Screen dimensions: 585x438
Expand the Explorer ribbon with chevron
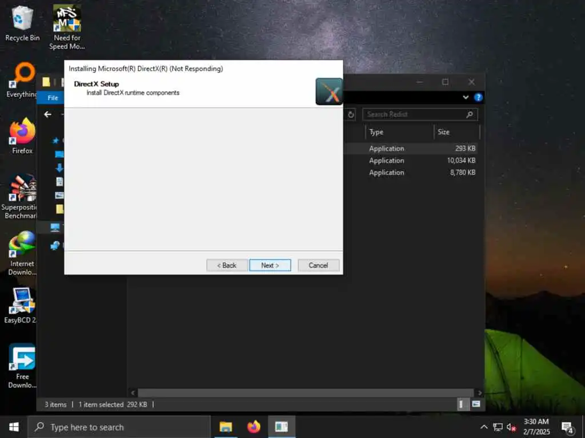(x=466, y=98)
